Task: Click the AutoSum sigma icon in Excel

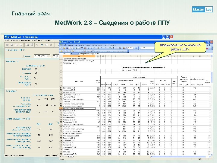Action: click(x=113, y=48)
